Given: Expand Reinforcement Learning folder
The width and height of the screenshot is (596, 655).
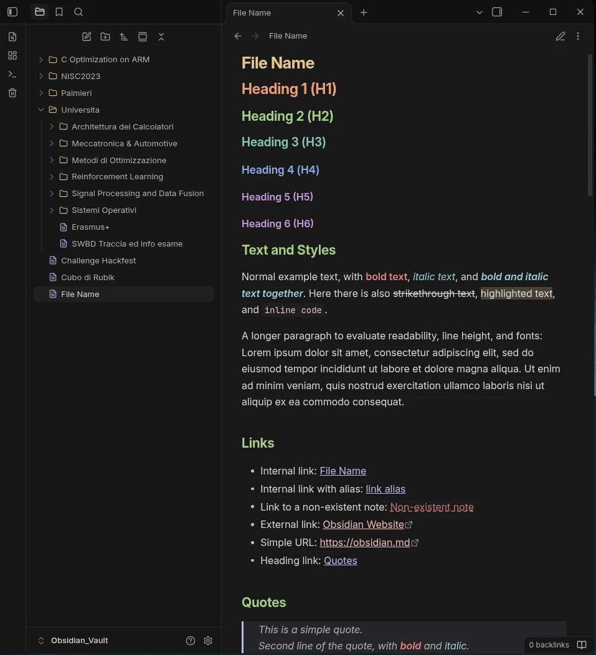Looking at the screenshot, I should (x=52, y=177).
